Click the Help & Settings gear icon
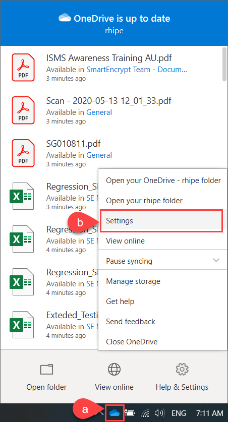This screenshot has width=228, height=422. pyautogui.click(x=182, y=369)
